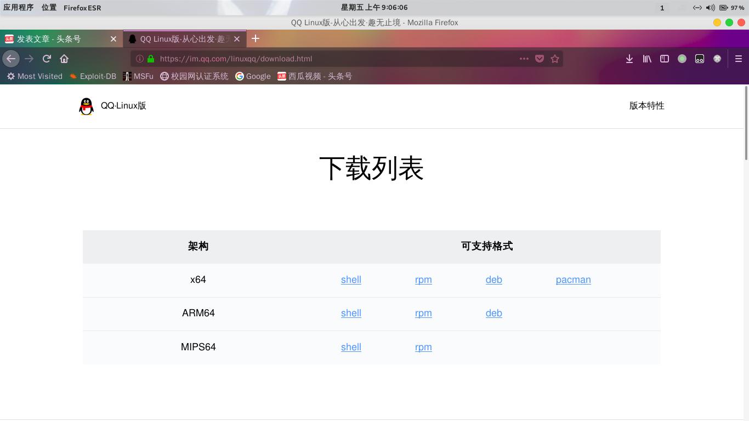The image size is (749, 421).
Task: Open the Firefox home page icon
Action: coord(64,59)
